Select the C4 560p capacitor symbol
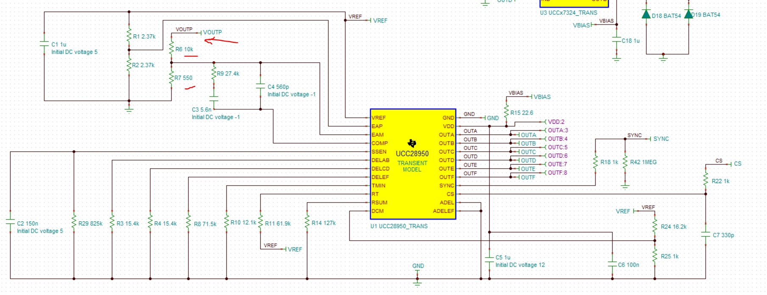Viewport: 767px width, 295px height. [x=260, y=86]
